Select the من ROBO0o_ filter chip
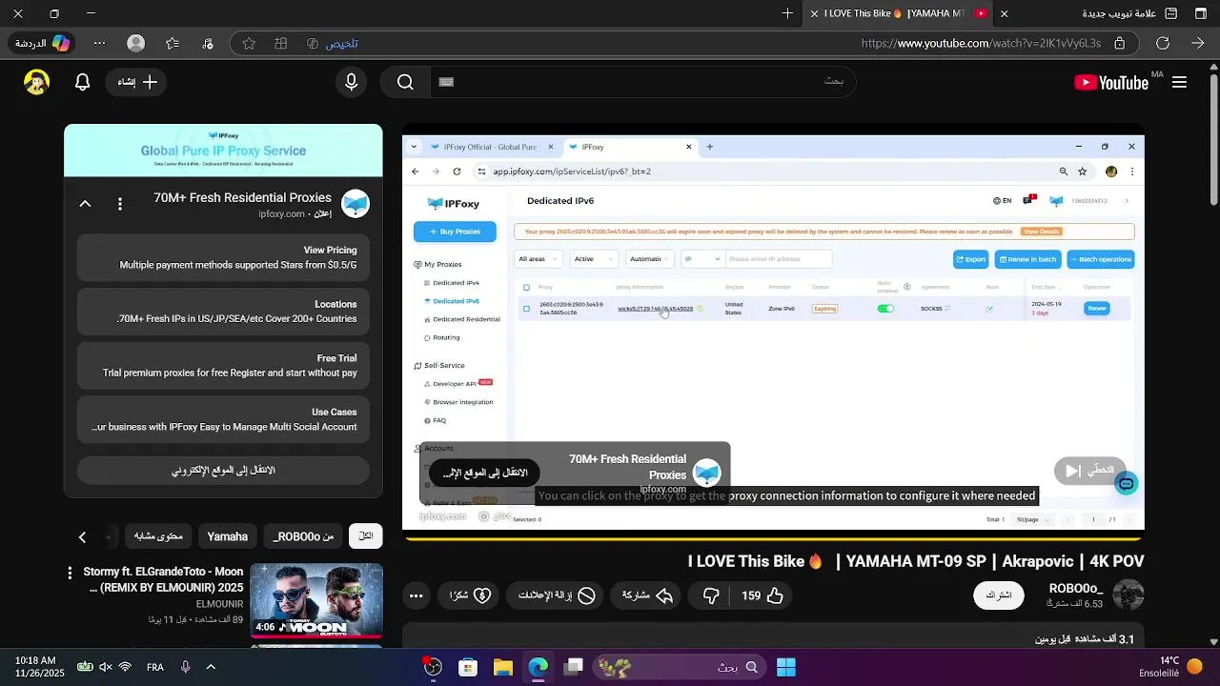Screen dimensions: 1220x686 coord(303,536)
